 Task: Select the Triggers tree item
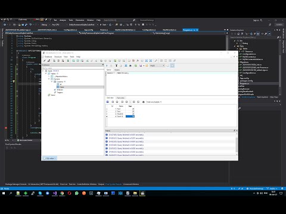point(60,92)
